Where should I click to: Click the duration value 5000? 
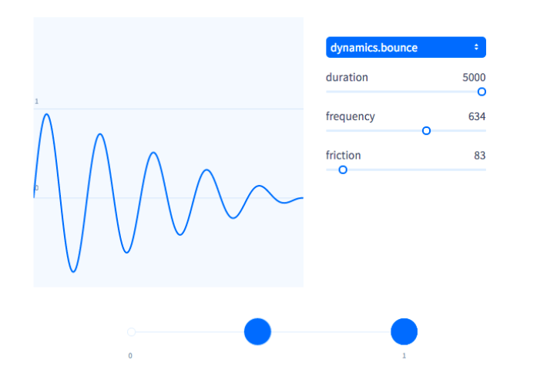(474, 77)
